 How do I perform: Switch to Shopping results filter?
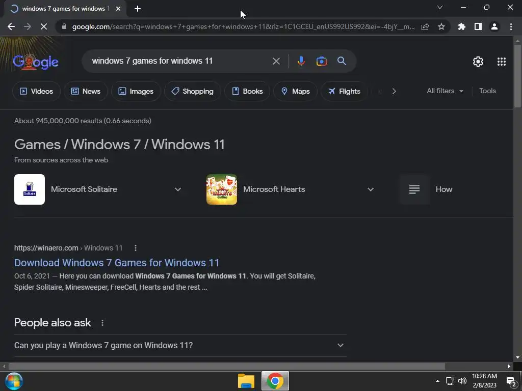(192, 91)
